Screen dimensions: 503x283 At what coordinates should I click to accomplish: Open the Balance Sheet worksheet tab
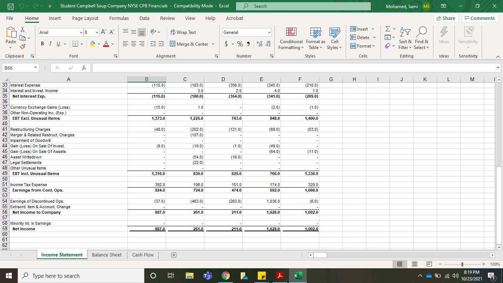[106, 255]
